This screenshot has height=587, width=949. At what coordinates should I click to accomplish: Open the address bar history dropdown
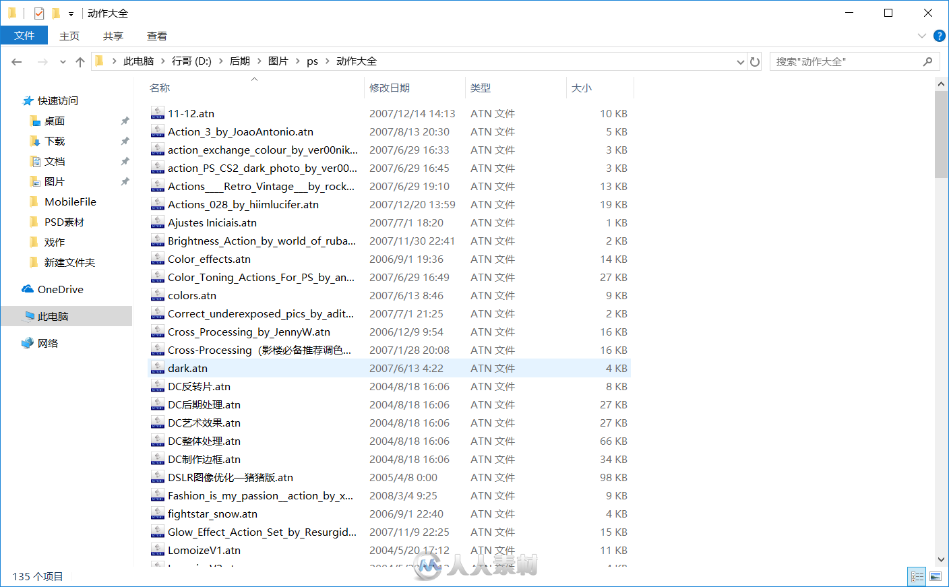click(x=741, y=62)
